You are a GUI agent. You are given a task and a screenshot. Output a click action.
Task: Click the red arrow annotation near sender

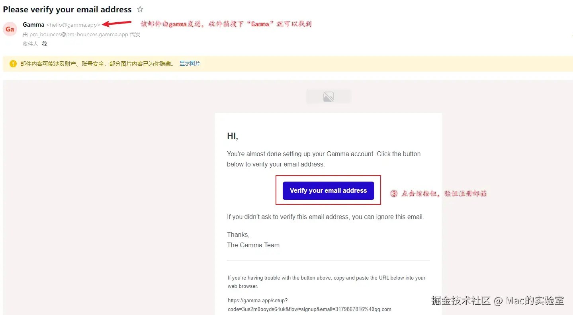[x=117, y=23]
